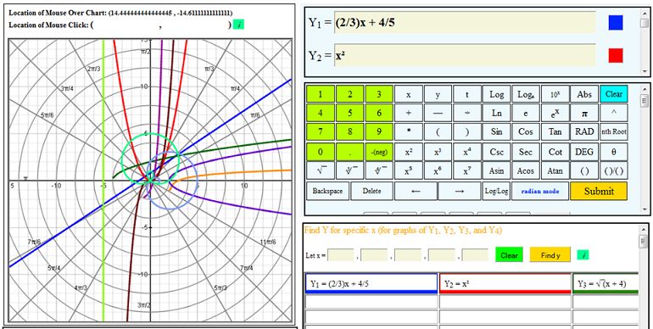Click the number 0 key
653x329 pixels.
(321, 152)
